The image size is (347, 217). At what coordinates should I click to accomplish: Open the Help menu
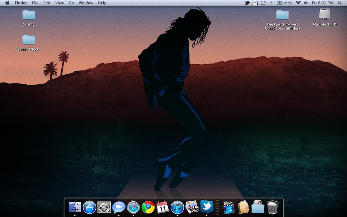(x=102, y=3)
